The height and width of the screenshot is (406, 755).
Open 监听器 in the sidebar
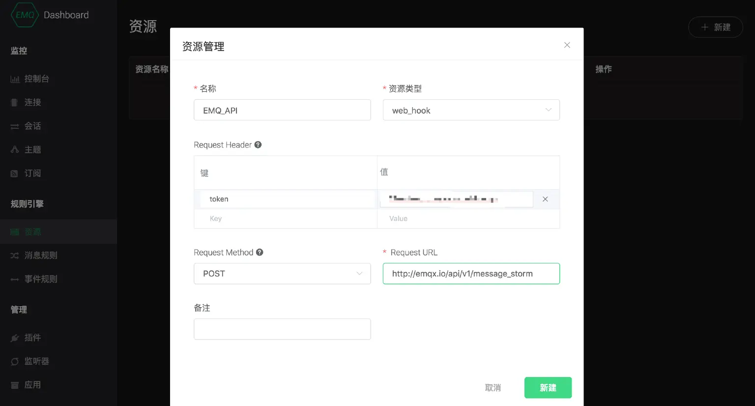point(36,361)
